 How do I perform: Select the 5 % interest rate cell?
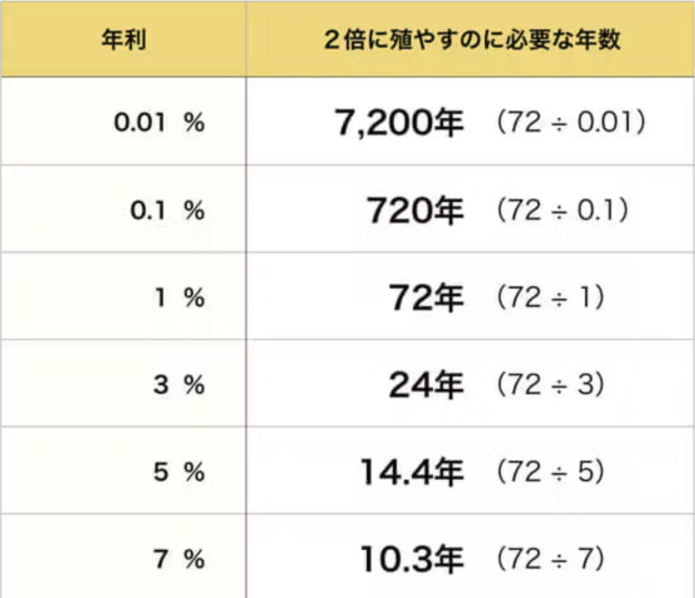click(179, 472)
